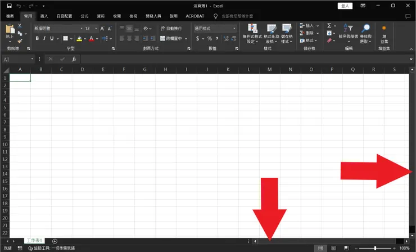Open Find and Select dropdown
416x252 pixels.
tap(365, 33)
